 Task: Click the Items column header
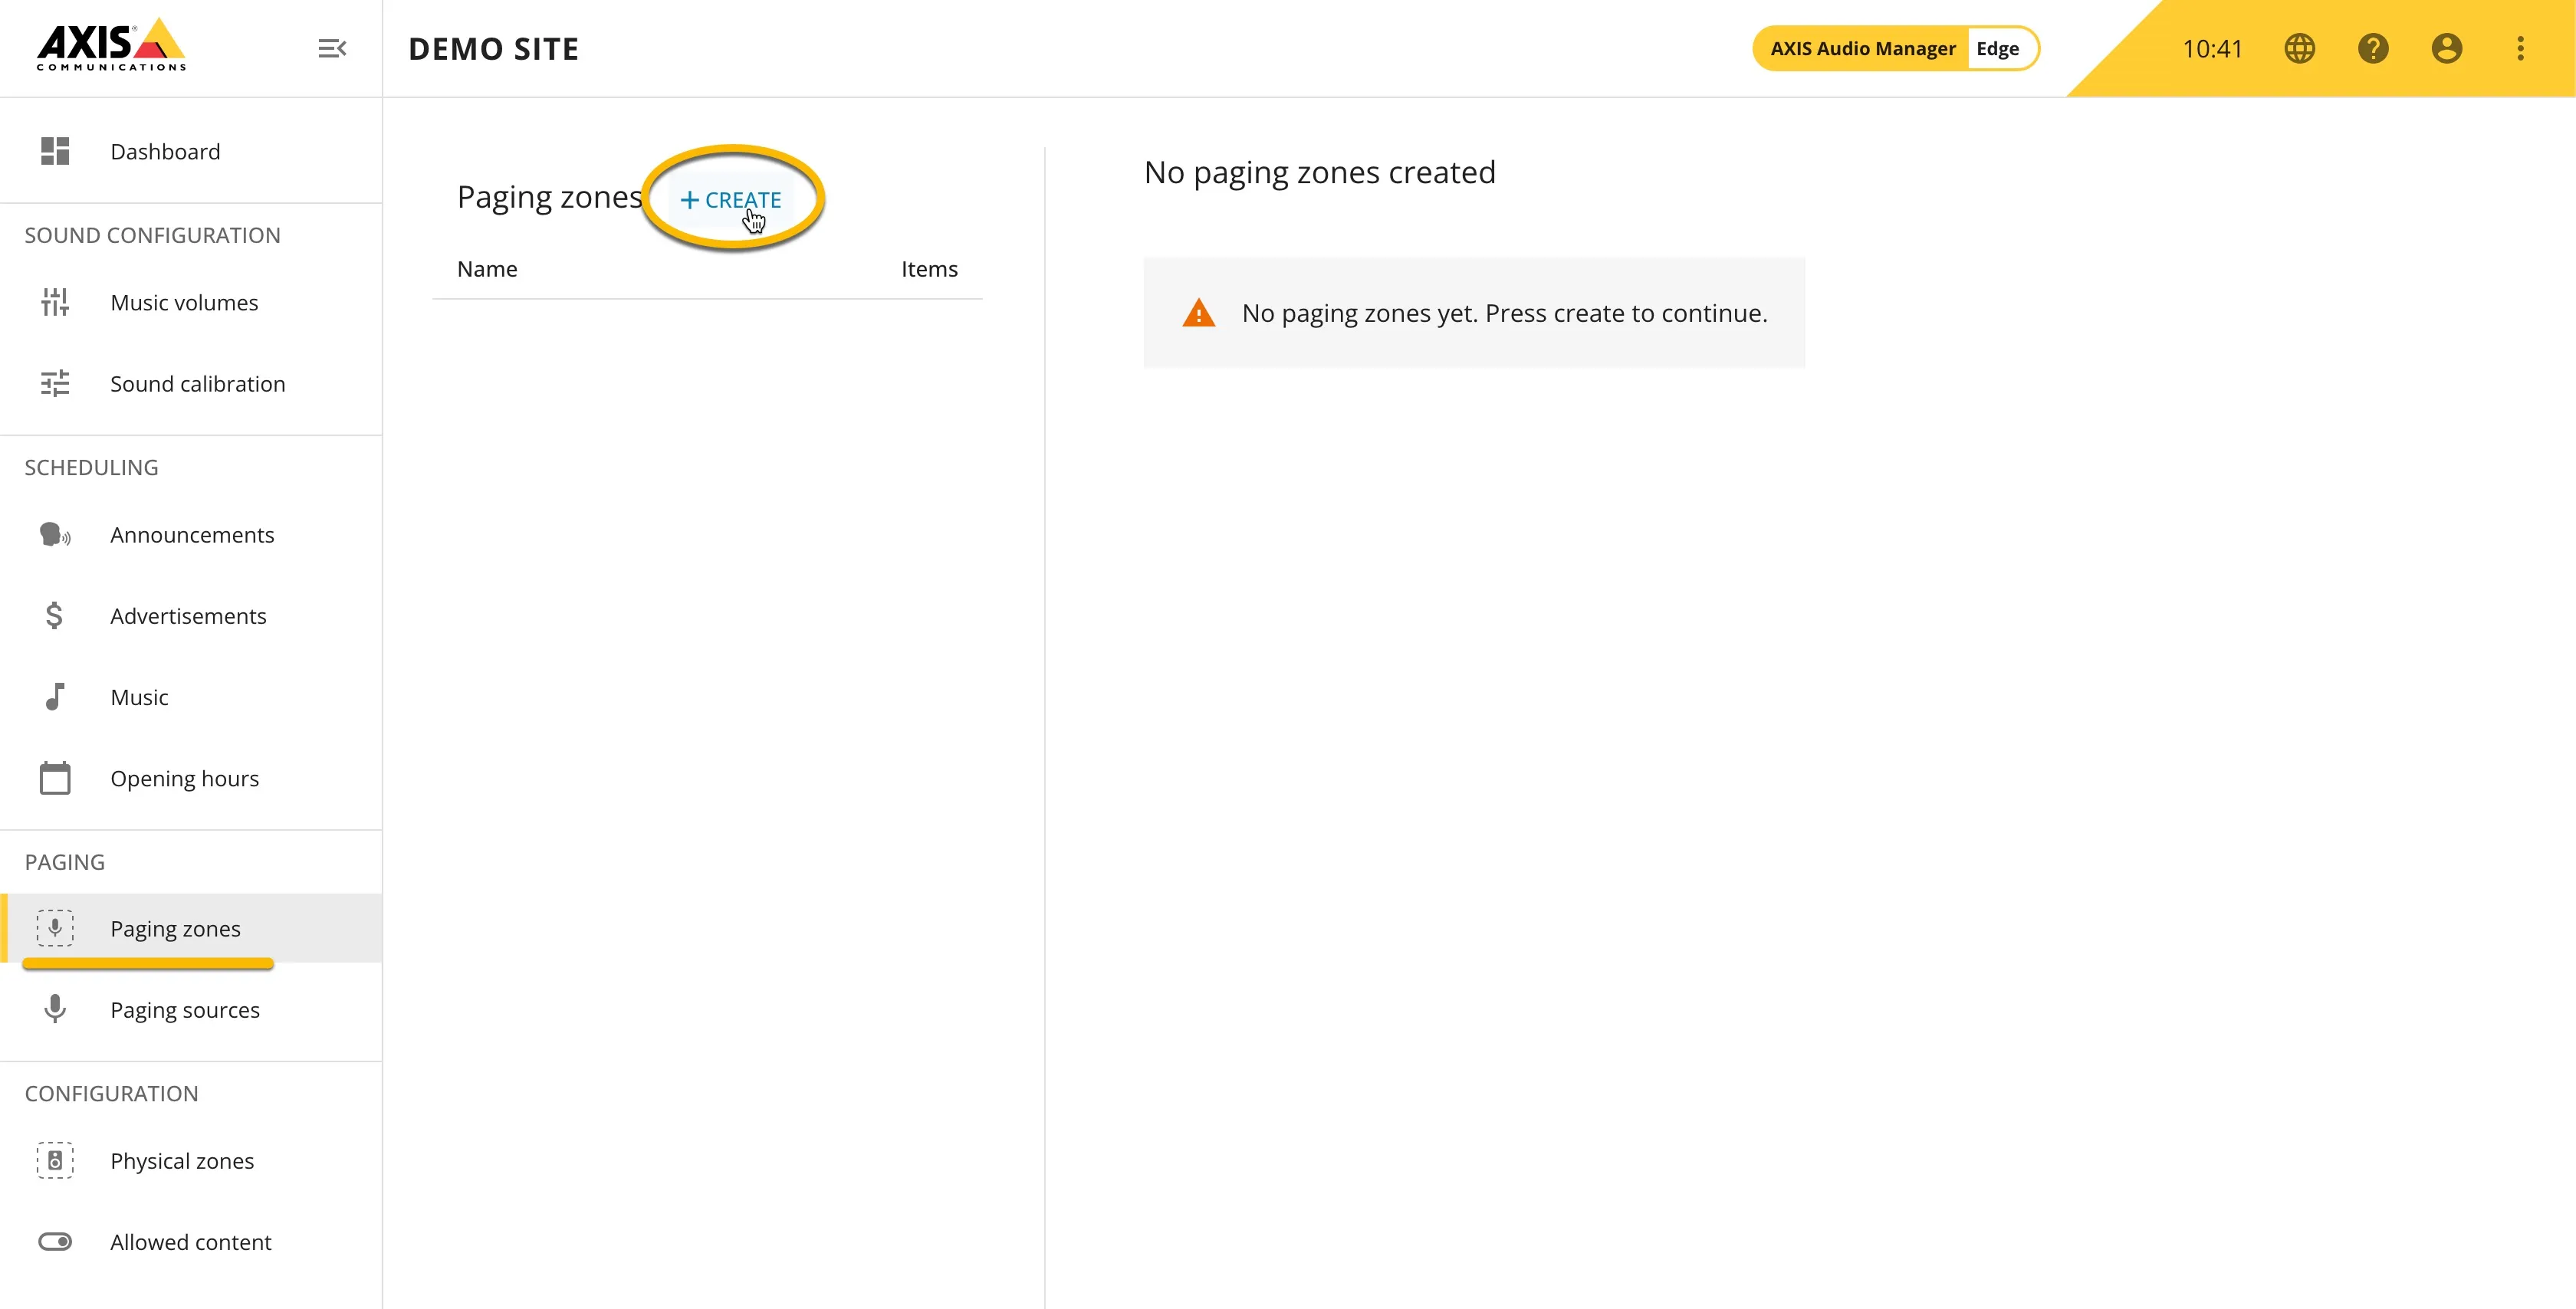[x=929, y=269]
